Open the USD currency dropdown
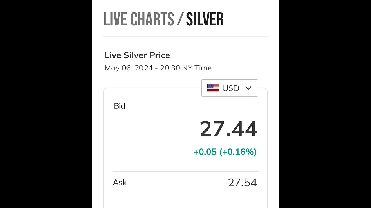 coord(230,88)
